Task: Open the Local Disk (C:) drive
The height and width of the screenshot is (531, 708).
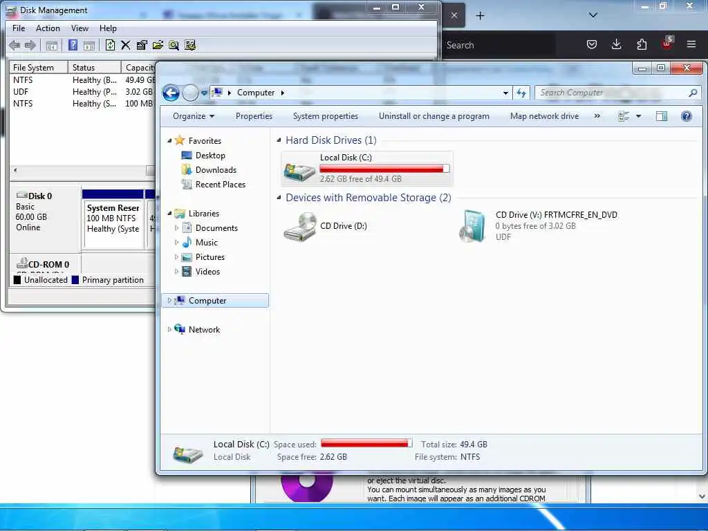Action: (x=366, y=169)
